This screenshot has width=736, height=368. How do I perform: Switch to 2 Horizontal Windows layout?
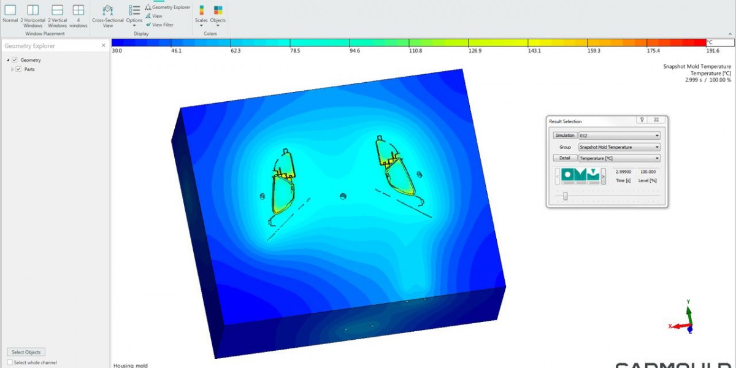point(33,10)
